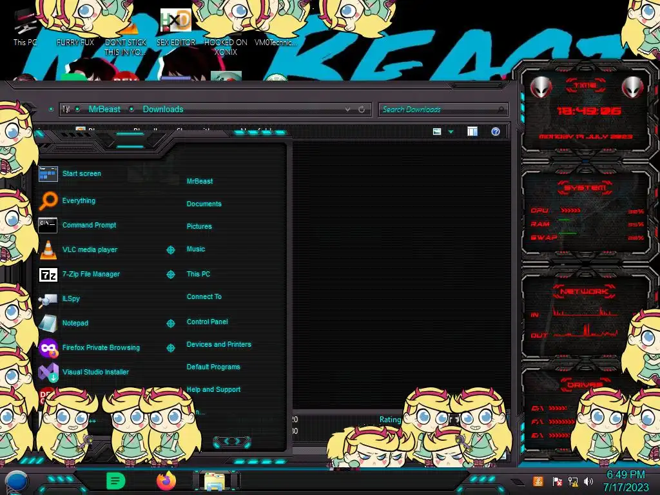Screen dimensions: 660x495
Task: Open the network tray icon
Action: [573, 481]
